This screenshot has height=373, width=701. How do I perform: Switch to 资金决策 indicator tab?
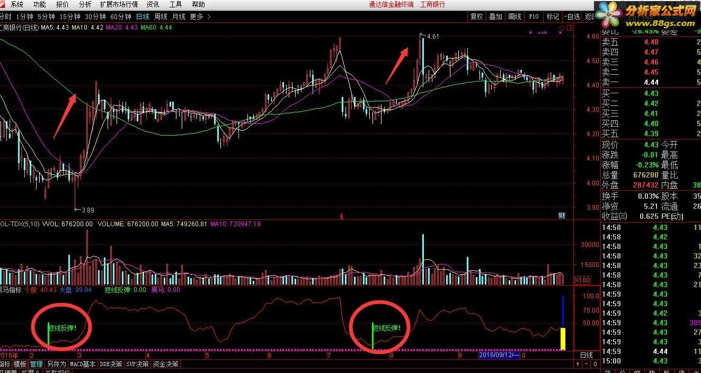(165, 364)
